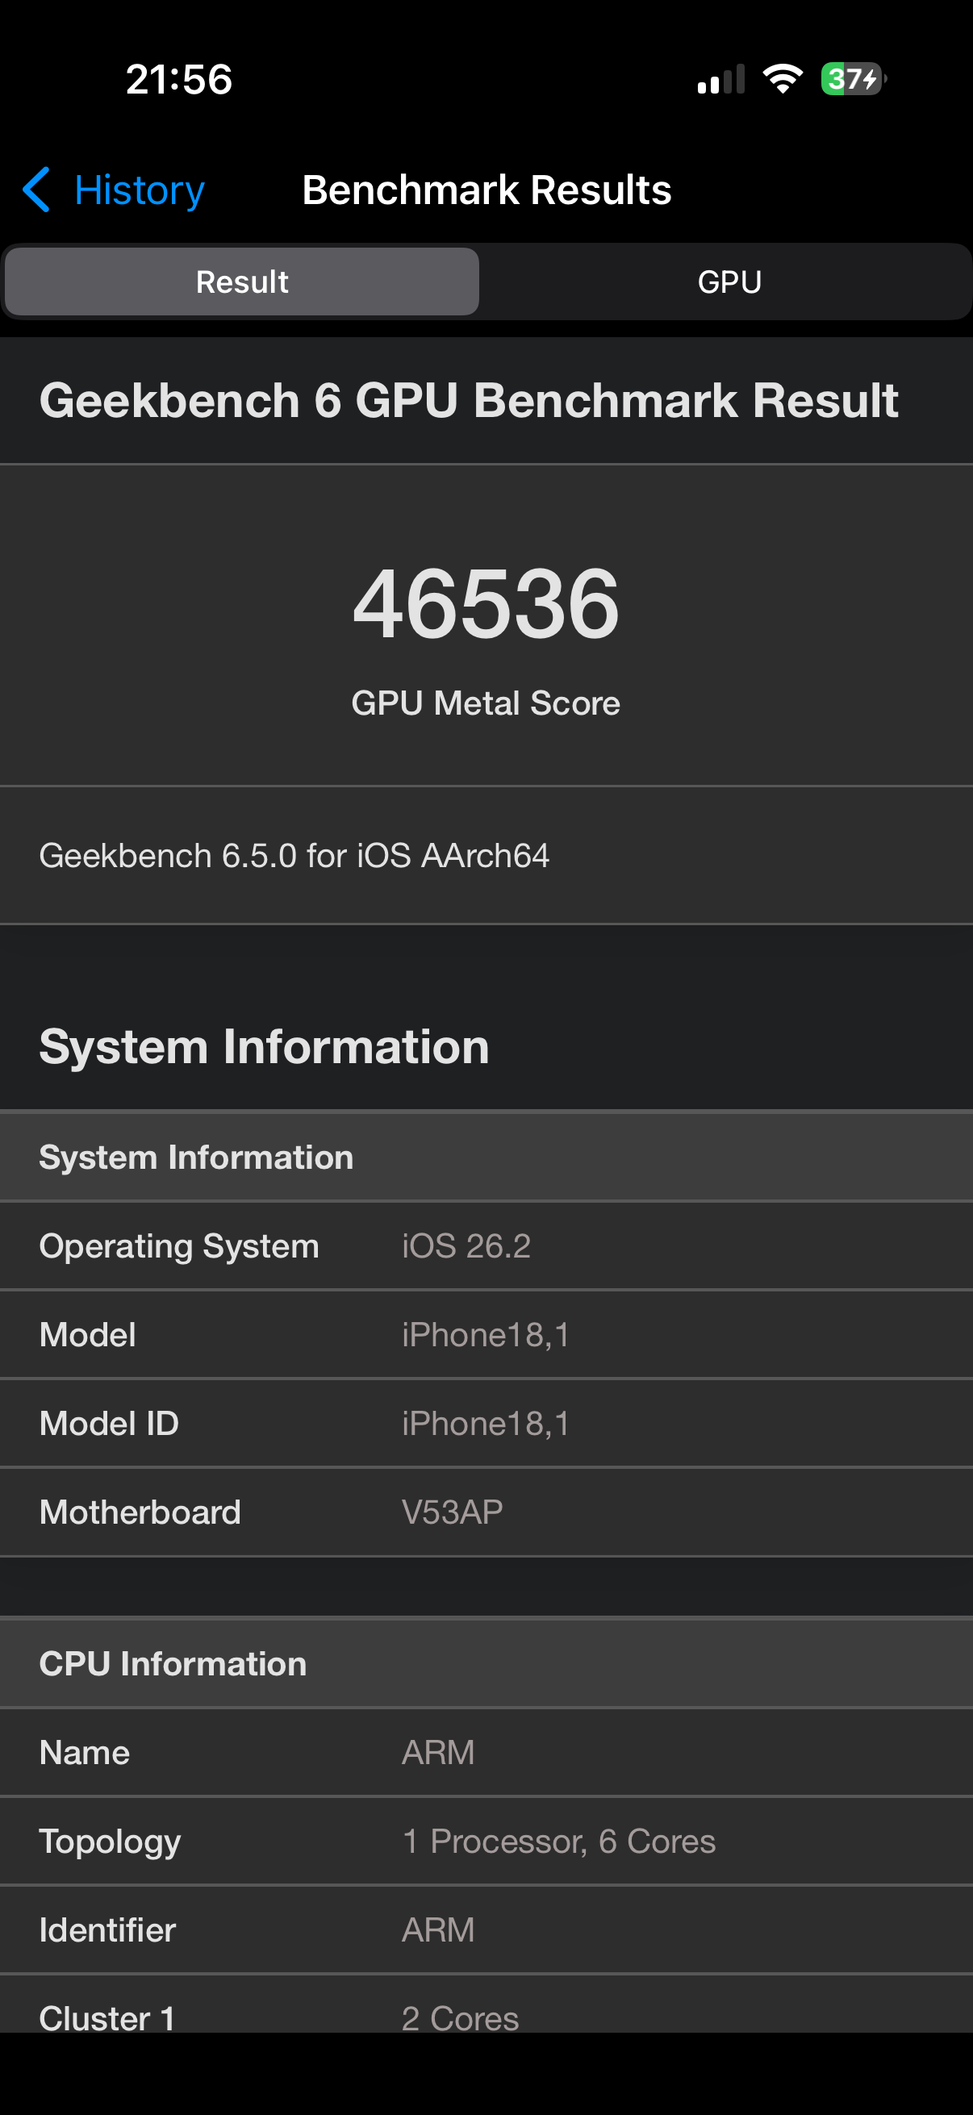This screenshot has width=973, height=2115.
Task: Tap the blue back chevron icon
Action: (x=36, y=190)
